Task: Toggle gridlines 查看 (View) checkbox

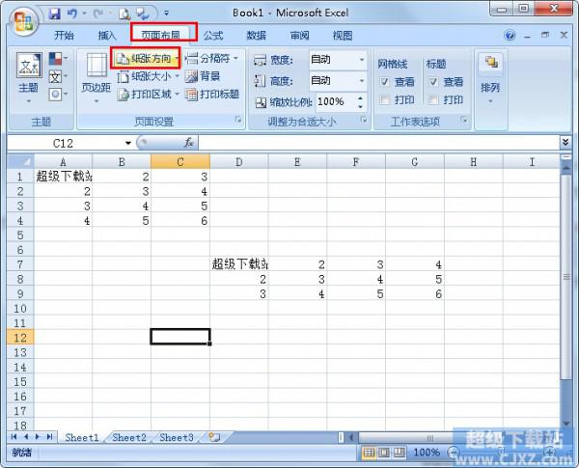Action: click(386, 82)
